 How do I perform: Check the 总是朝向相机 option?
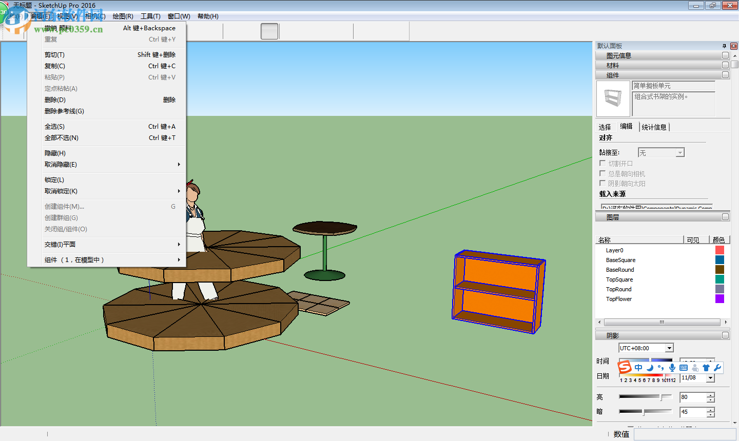(601, 173)
